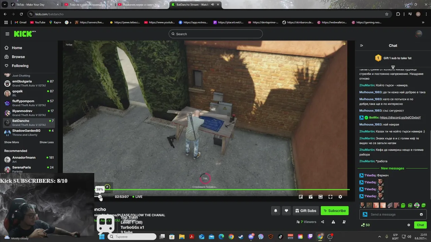Open recommended SerenaParis channel
Image resolution: width=431 pixels, height=242 pixels.
coord(29,169)
